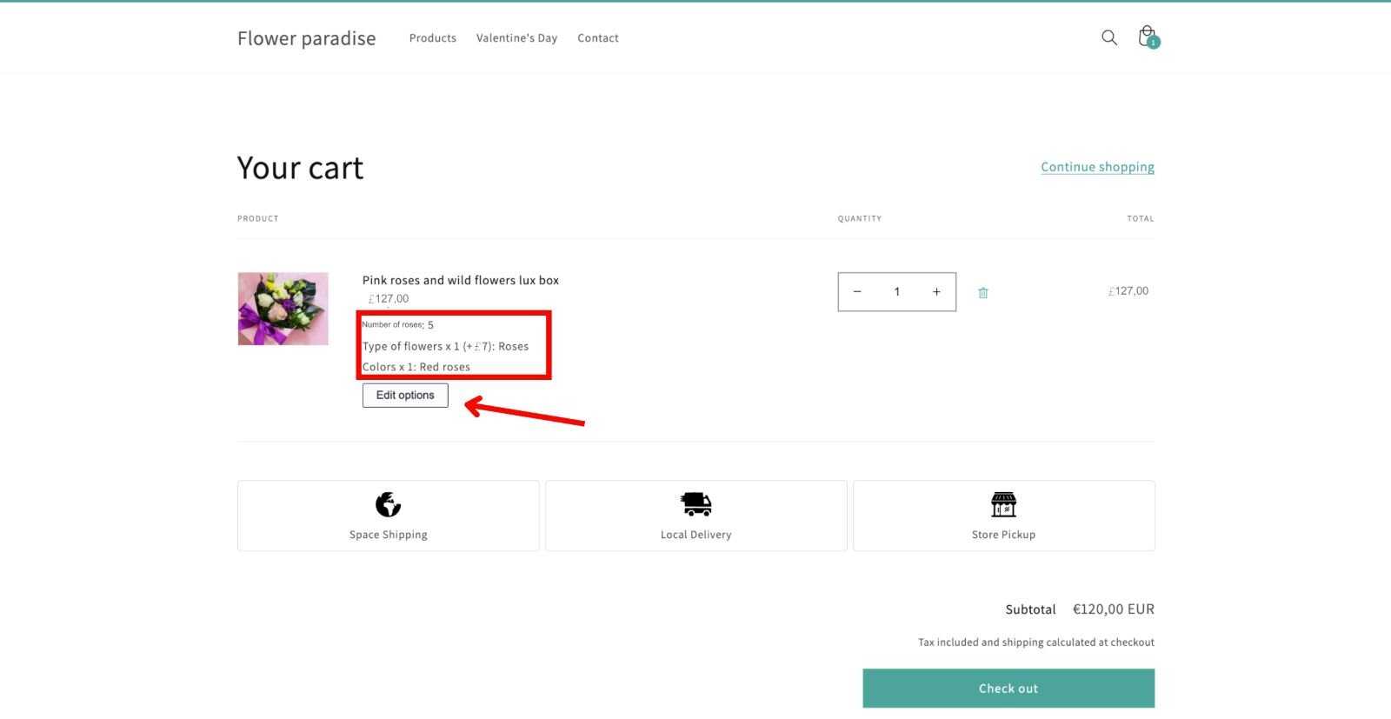Select the Local Delivery label text
Screen dimensions: 1391x719
coord(695,535)
